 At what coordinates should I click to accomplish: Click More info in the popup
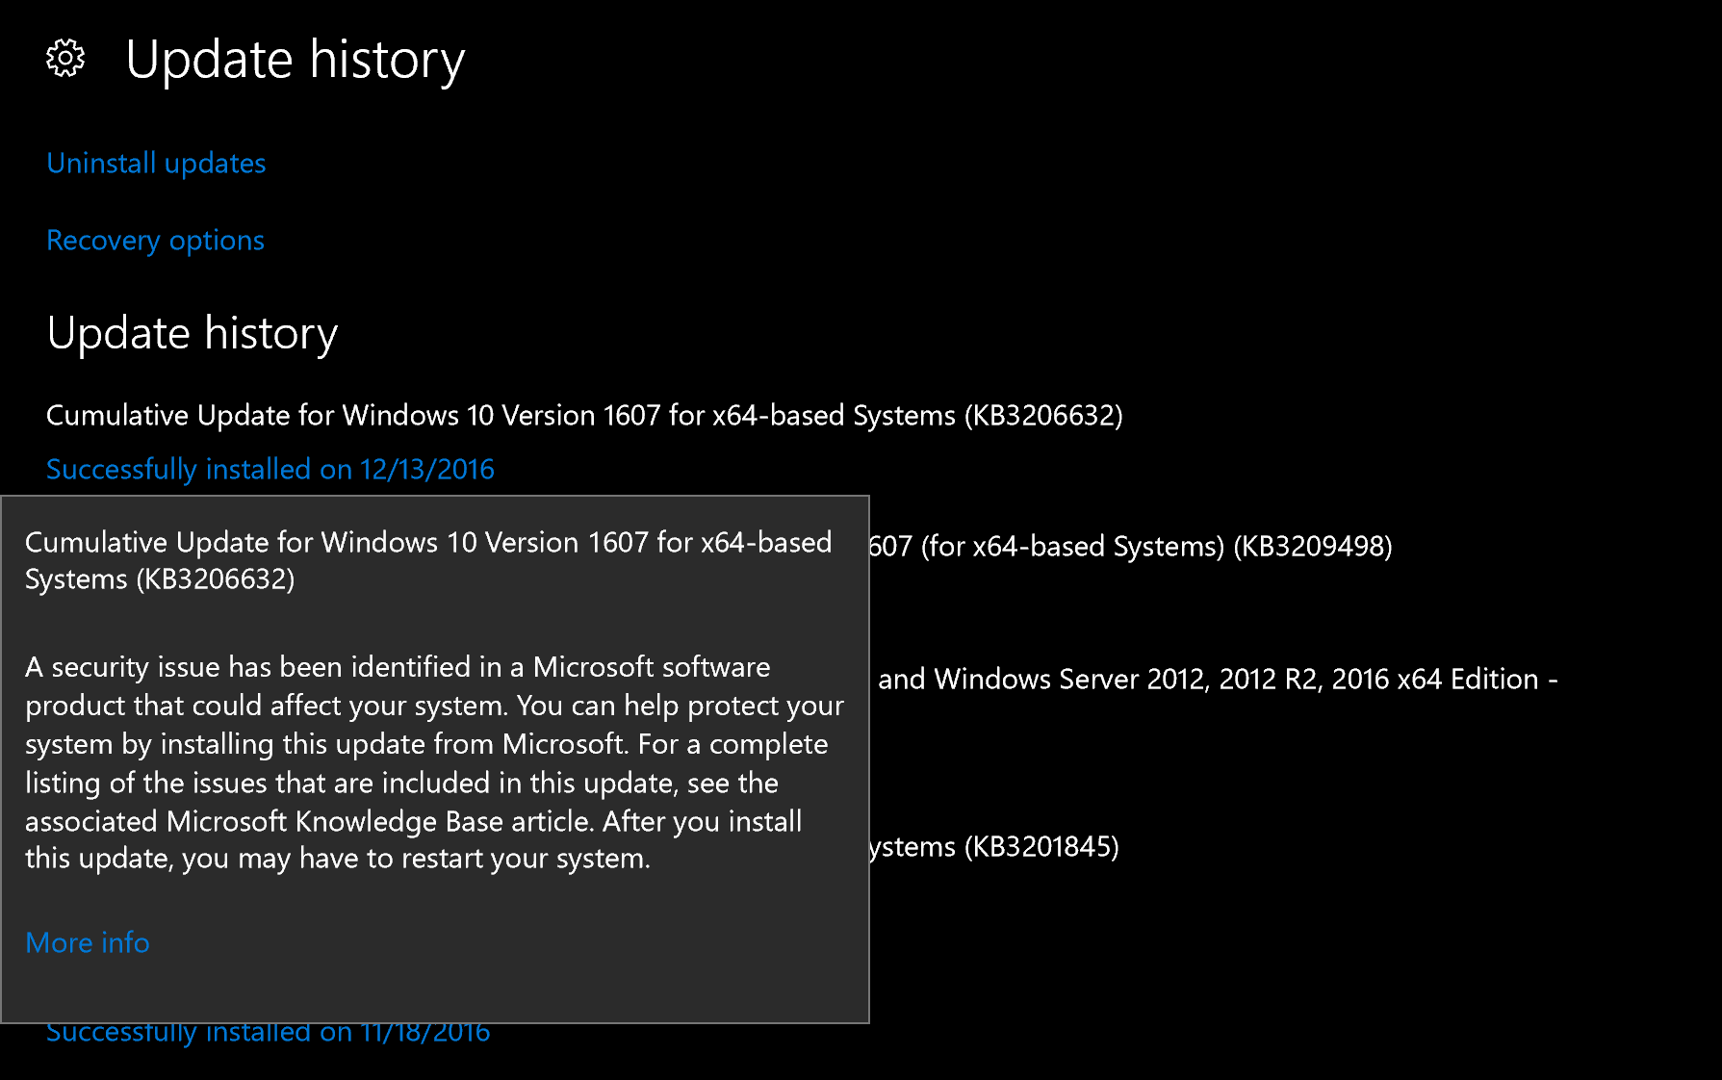pyautogui.click(x=87, y=943)
